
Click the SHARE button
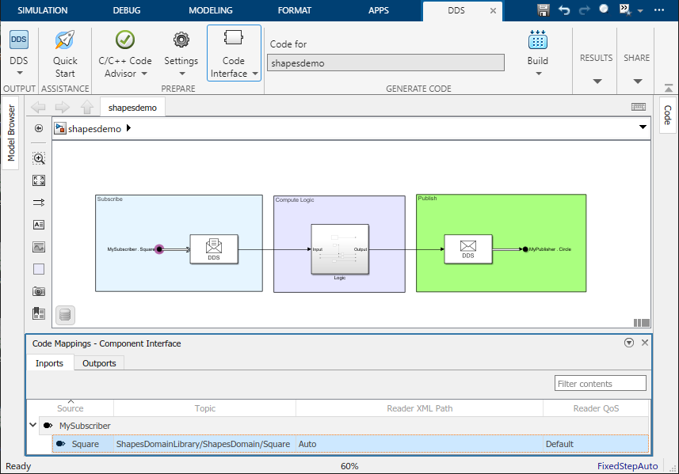pyautogui.click(x=636, y=57)
